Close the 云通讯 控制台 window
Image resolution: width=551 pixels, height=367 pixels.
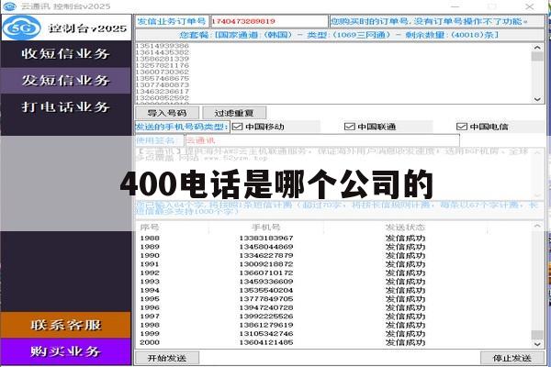[530, 6]
